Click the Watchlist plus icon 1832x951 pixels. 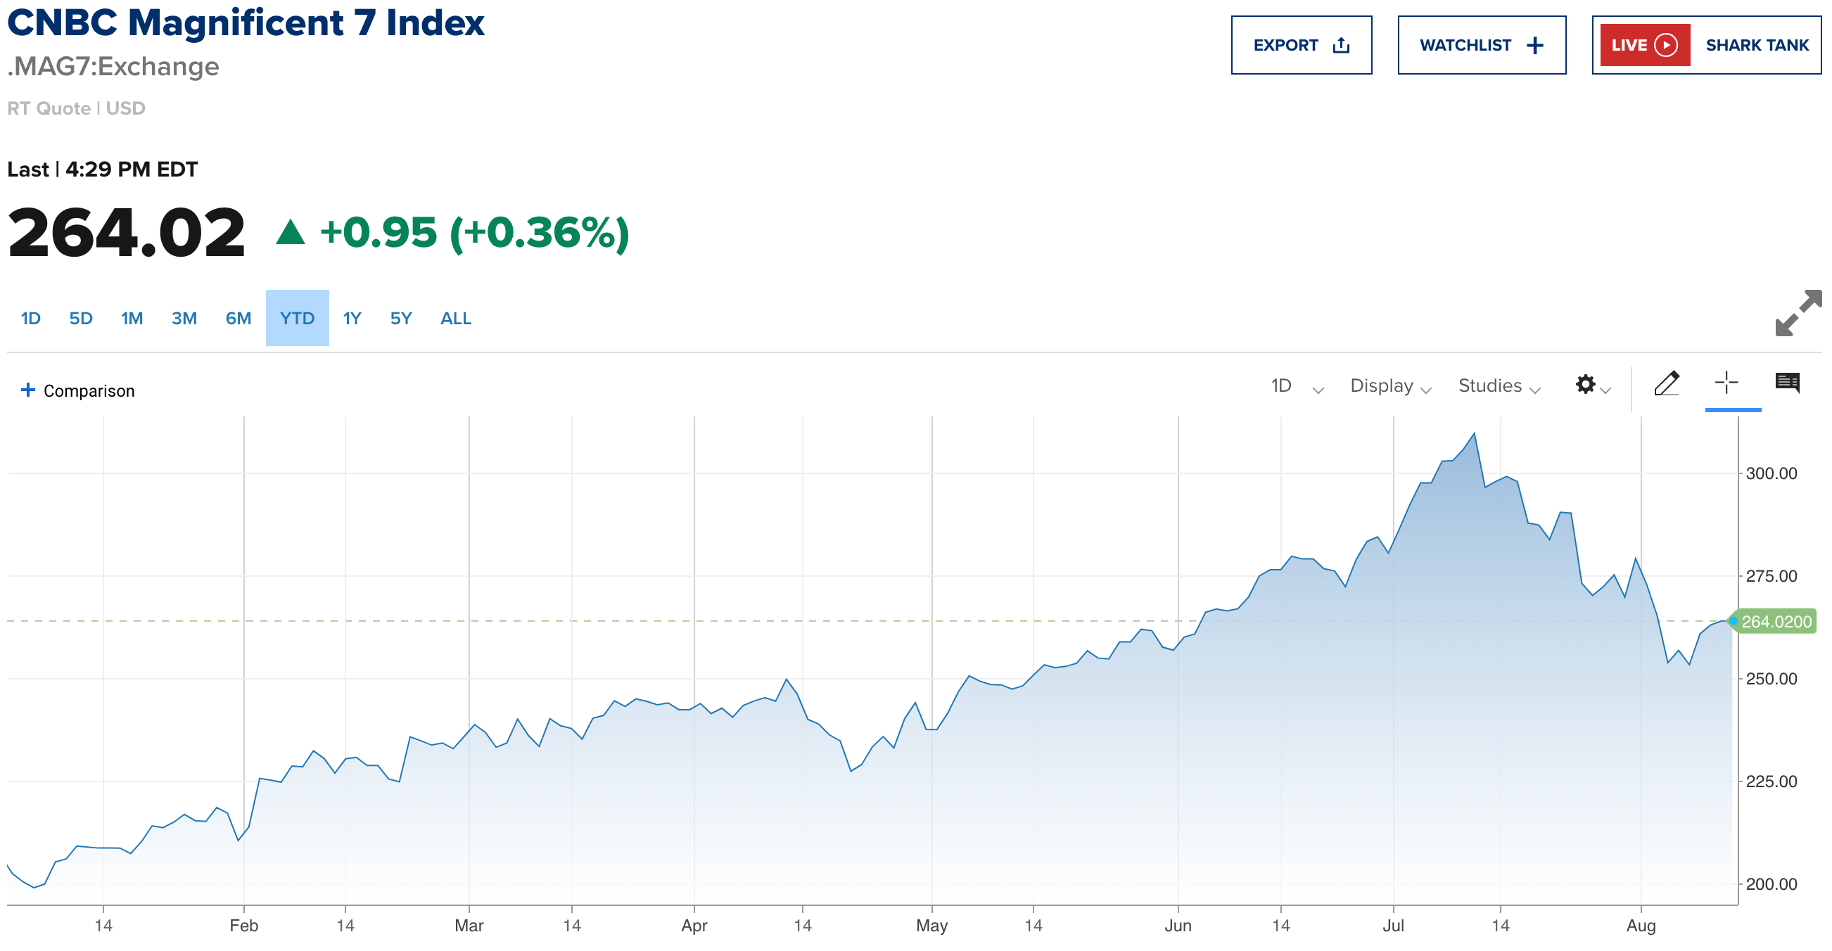[x=1535, y=46]
